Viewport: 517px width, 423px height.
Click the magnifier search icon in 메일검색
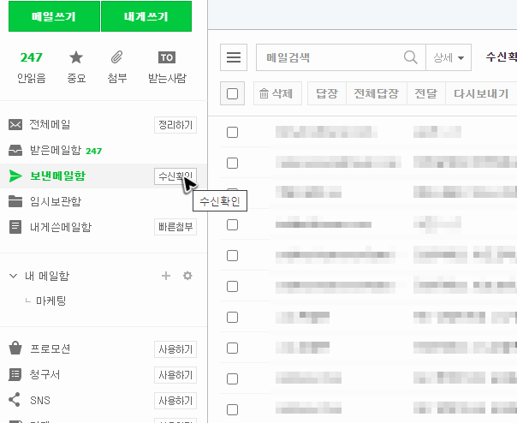(411, 57)
